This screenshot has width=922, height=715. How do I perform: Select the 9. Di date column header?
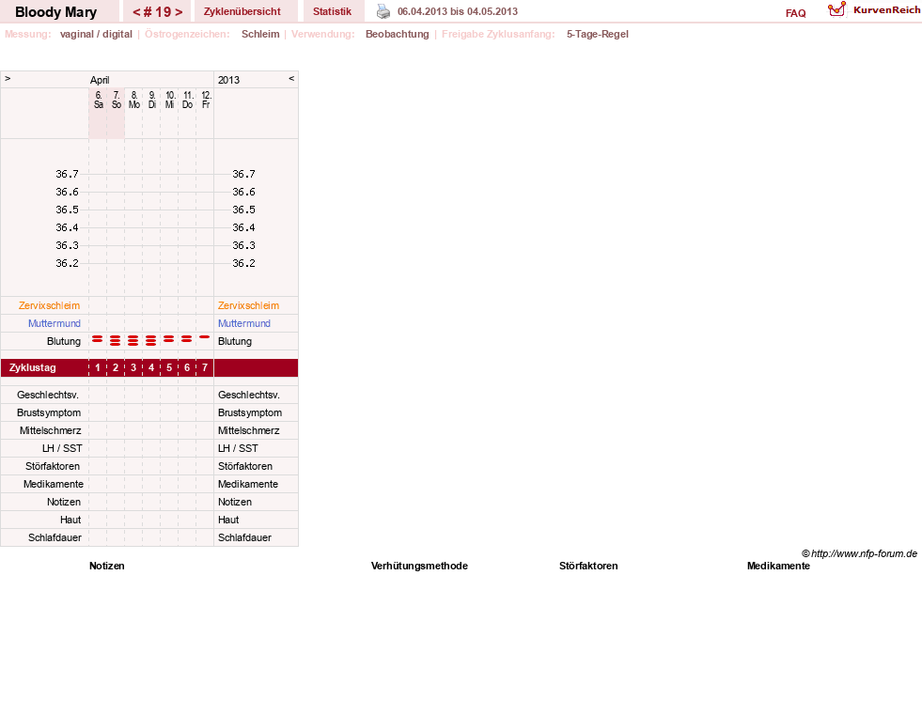pos(151,100)
